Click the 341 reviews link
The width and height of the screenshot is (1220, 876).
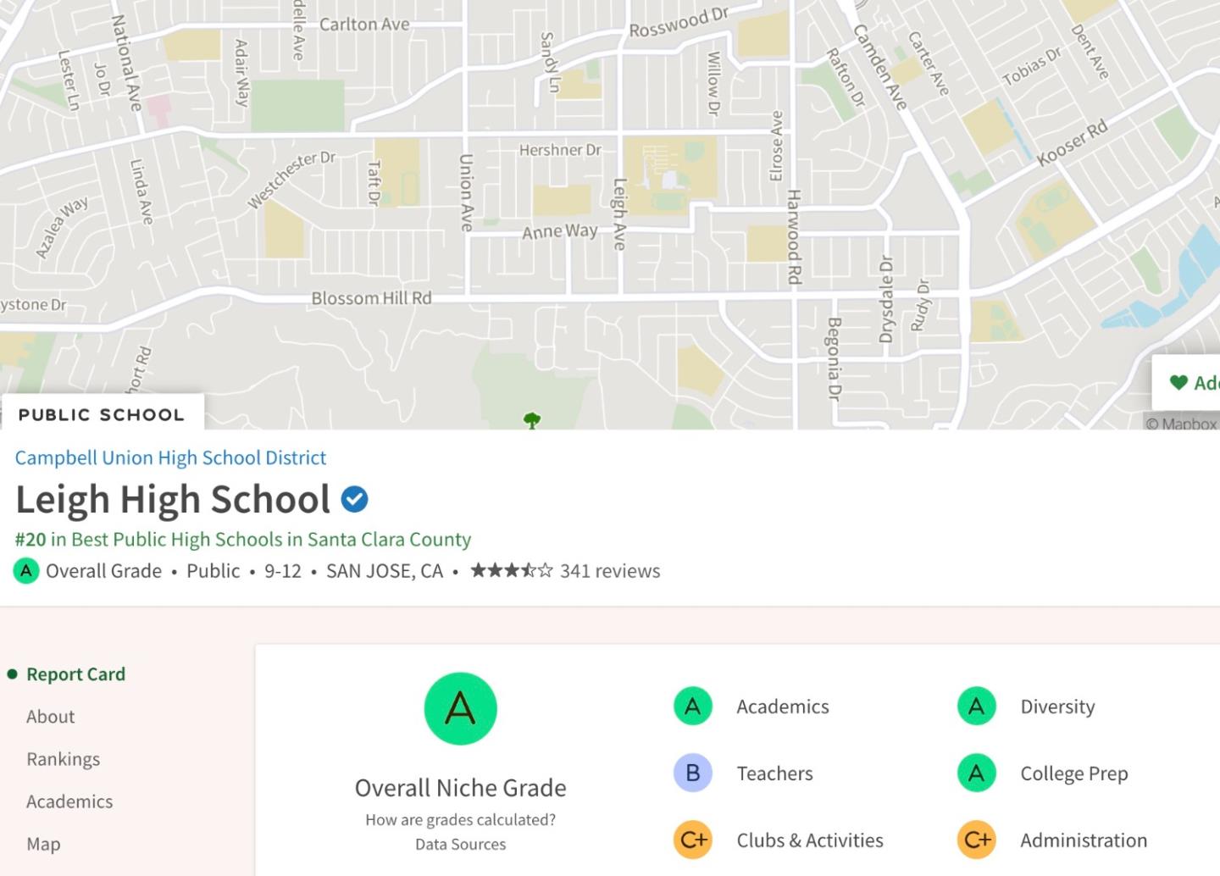tap(609, 571)
